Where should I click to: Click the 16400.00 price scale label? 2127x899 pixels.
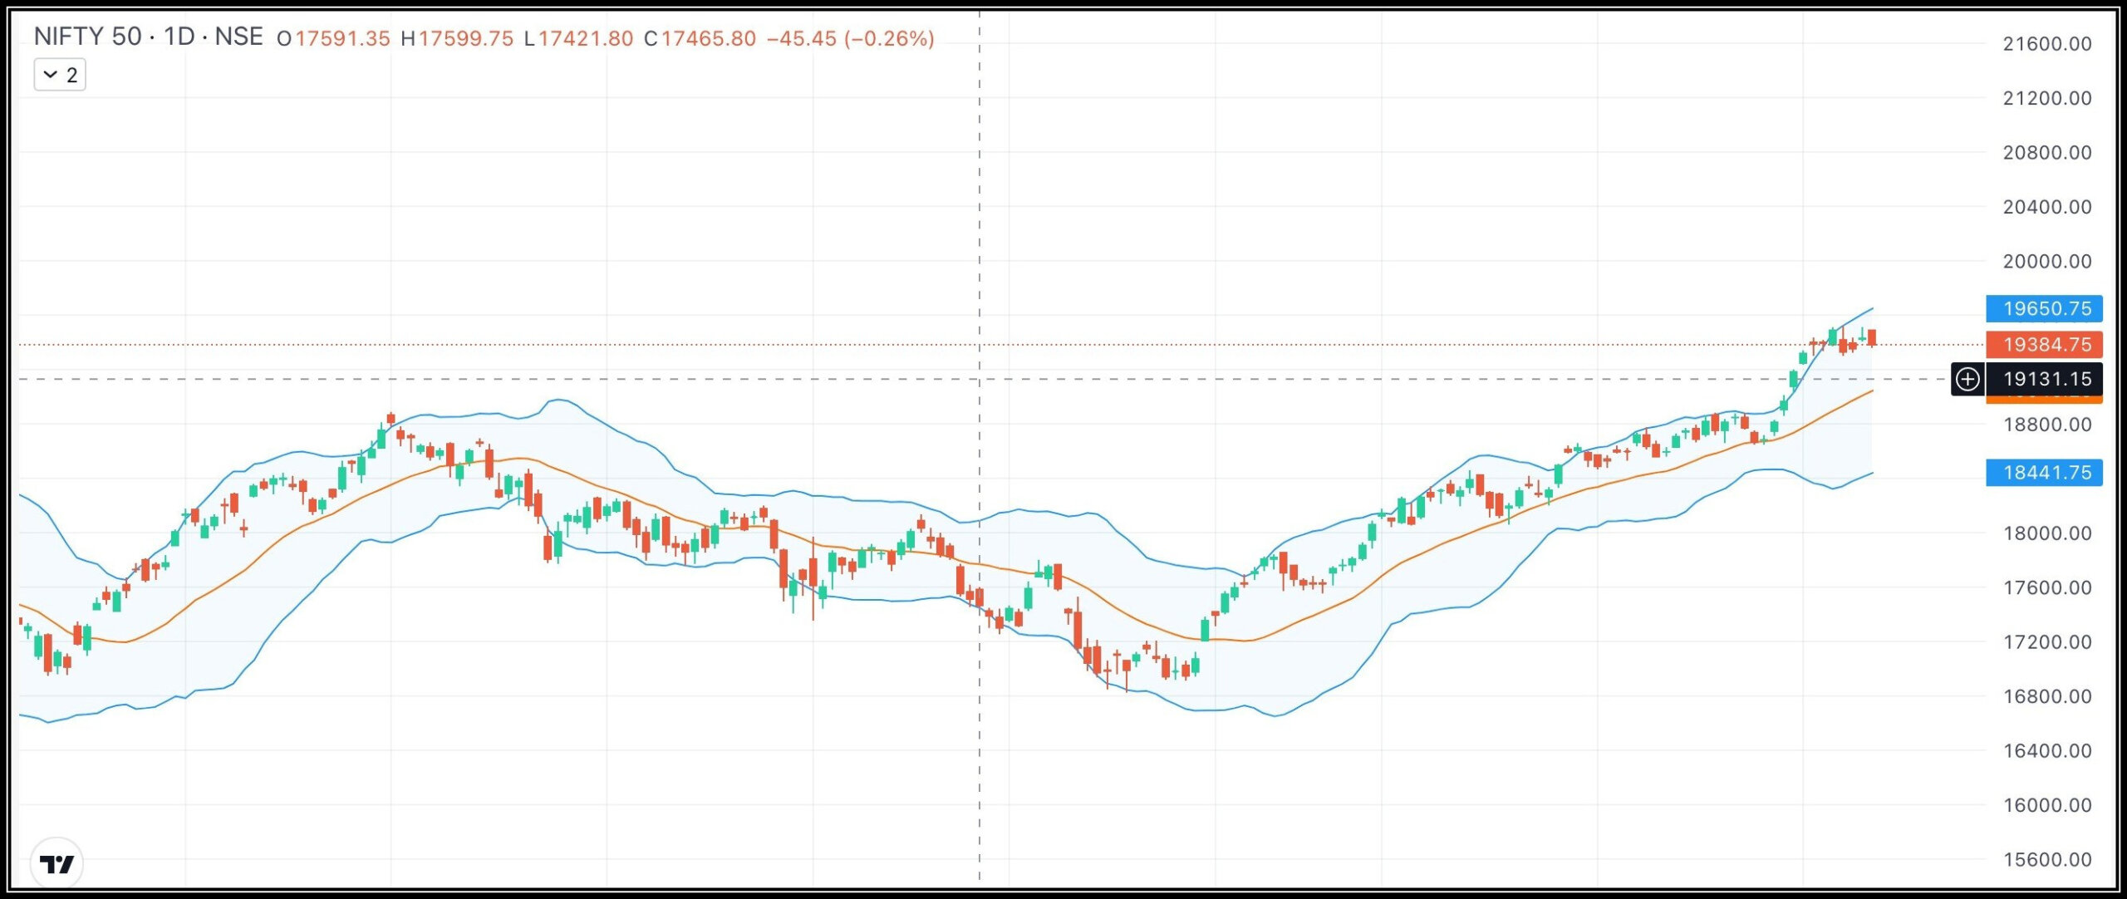(x=2047, y=750)
